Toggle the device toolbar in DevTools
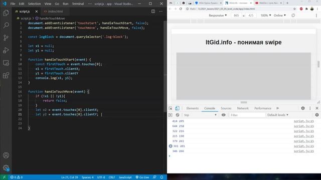The width and height of the screenshot is (321, 180). pos(177,108)
